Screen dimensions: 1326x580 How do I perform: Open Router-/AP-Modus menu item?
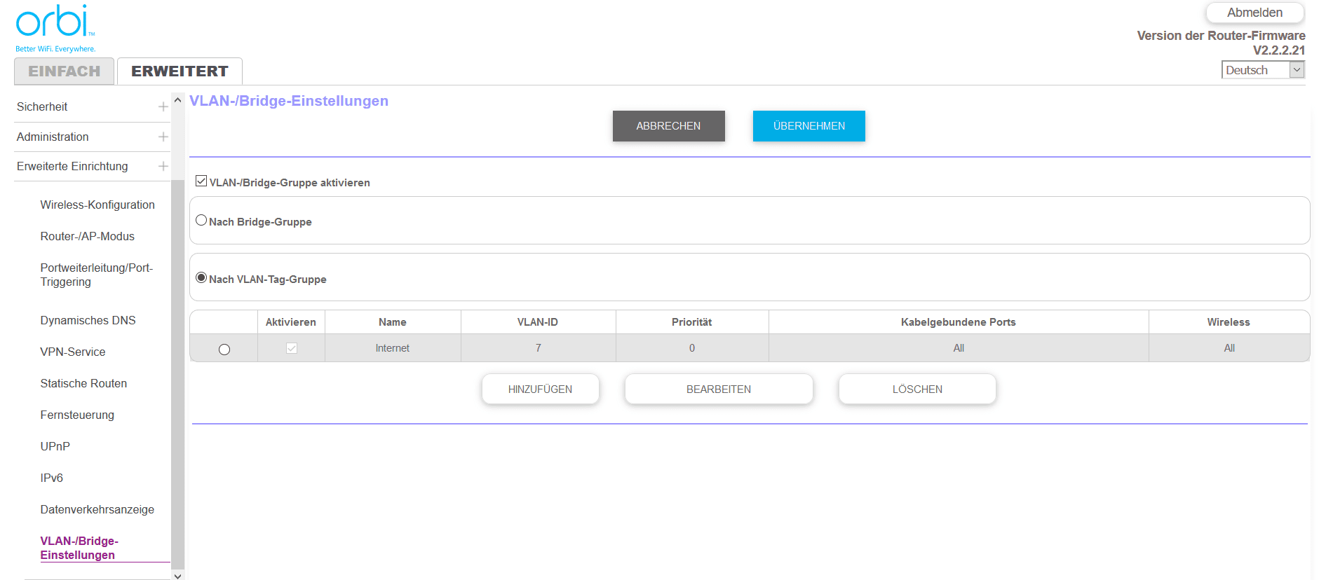88,236
